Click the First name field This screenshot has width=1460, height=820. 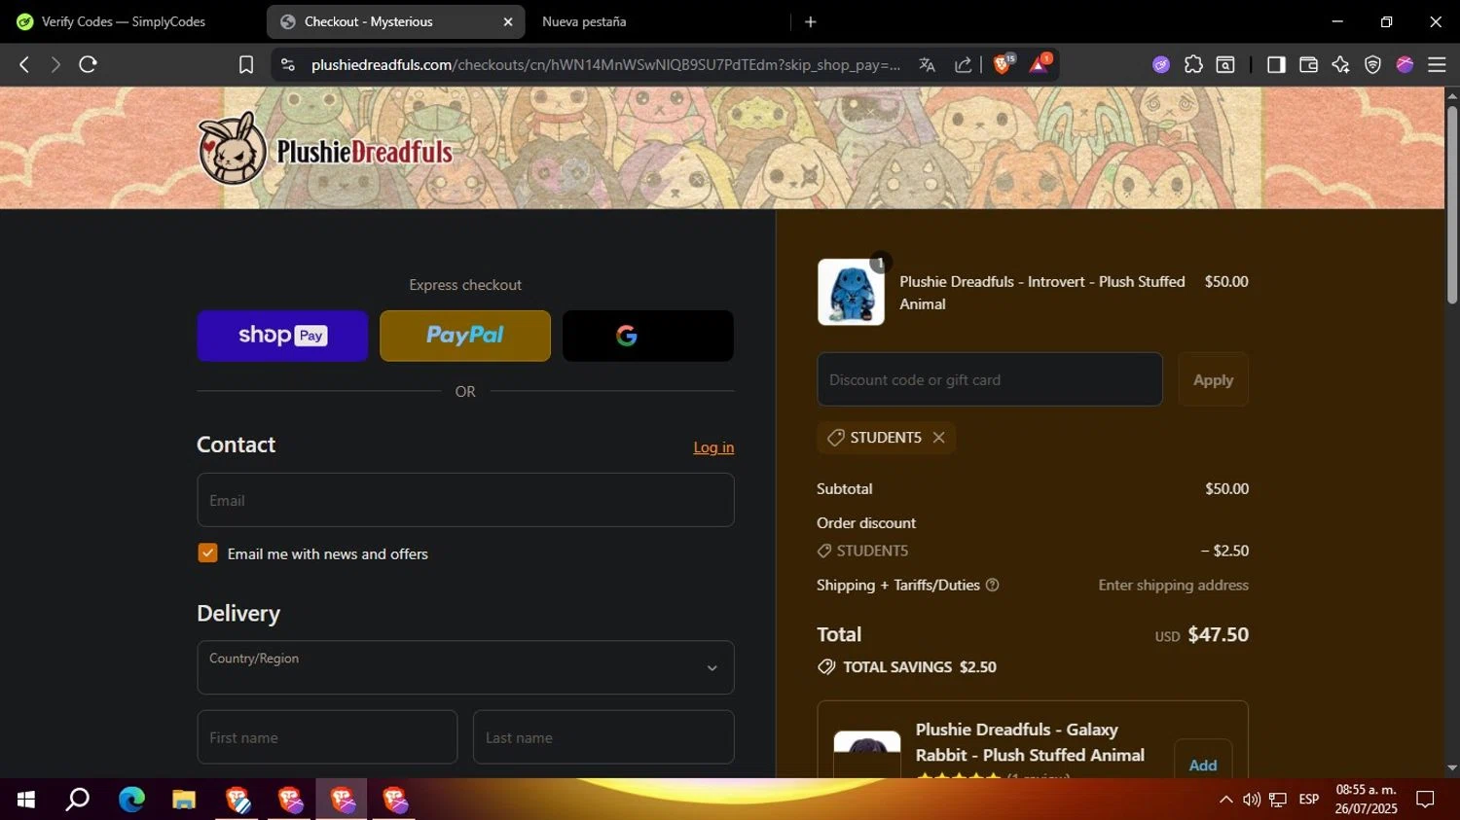pyautogui.click(x=327, y=737)
